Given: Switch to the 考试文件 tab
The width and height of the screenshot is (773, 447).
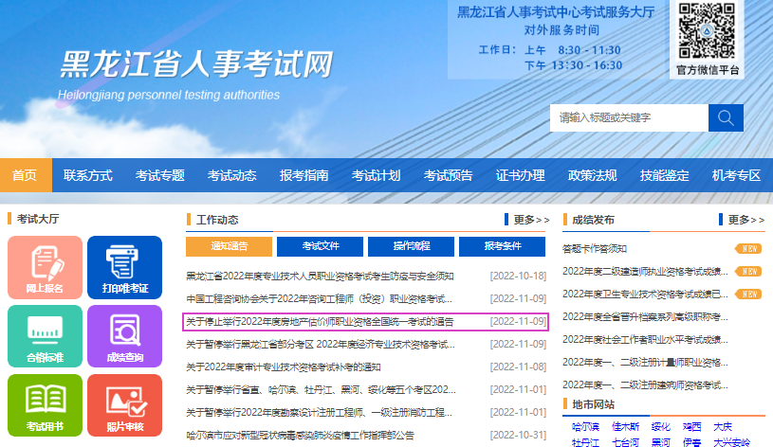Looking at the screenshot, I should [x=321, y=246].
